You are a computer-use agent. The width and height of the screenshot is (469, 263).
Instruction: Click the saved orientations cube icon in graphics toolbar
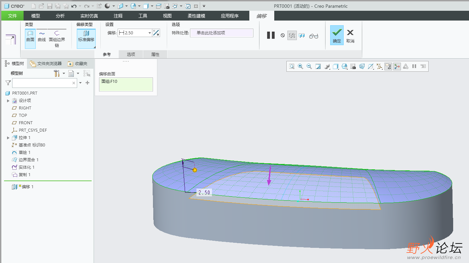(344, 66)
